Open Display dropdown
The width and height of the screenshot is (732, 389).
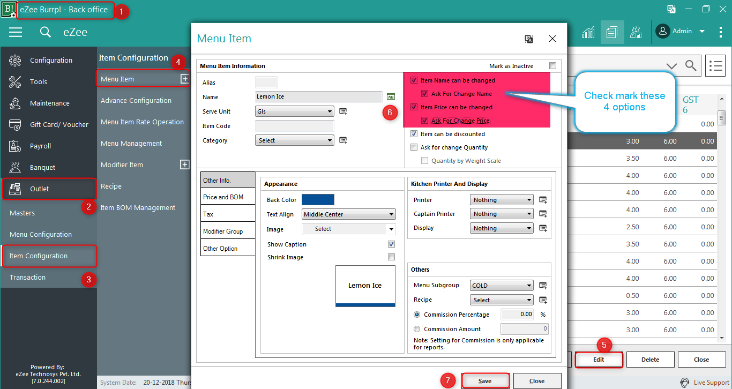[x=502, y=228]
